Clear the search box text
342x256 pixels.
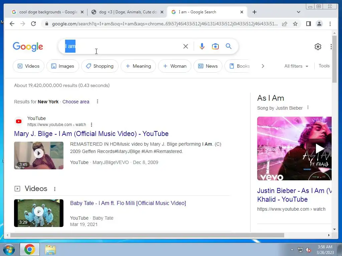point(186,46)
